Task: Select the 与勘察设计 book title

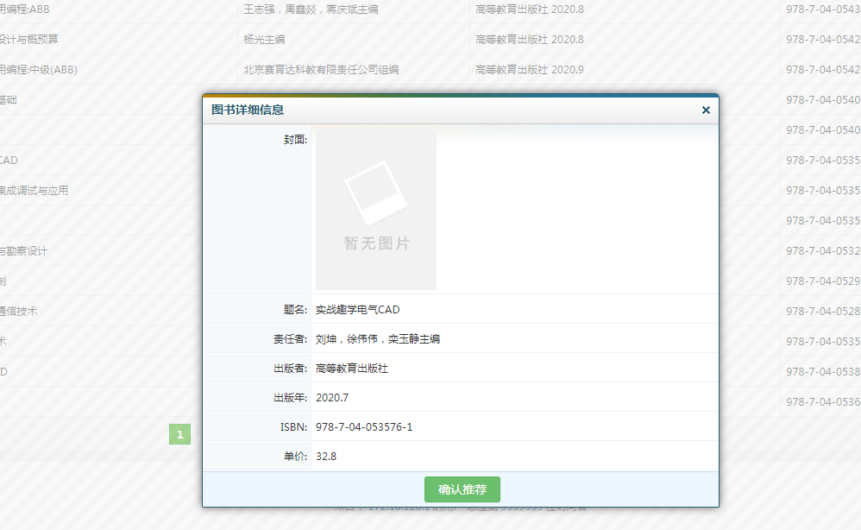Action: pos(24,250)
